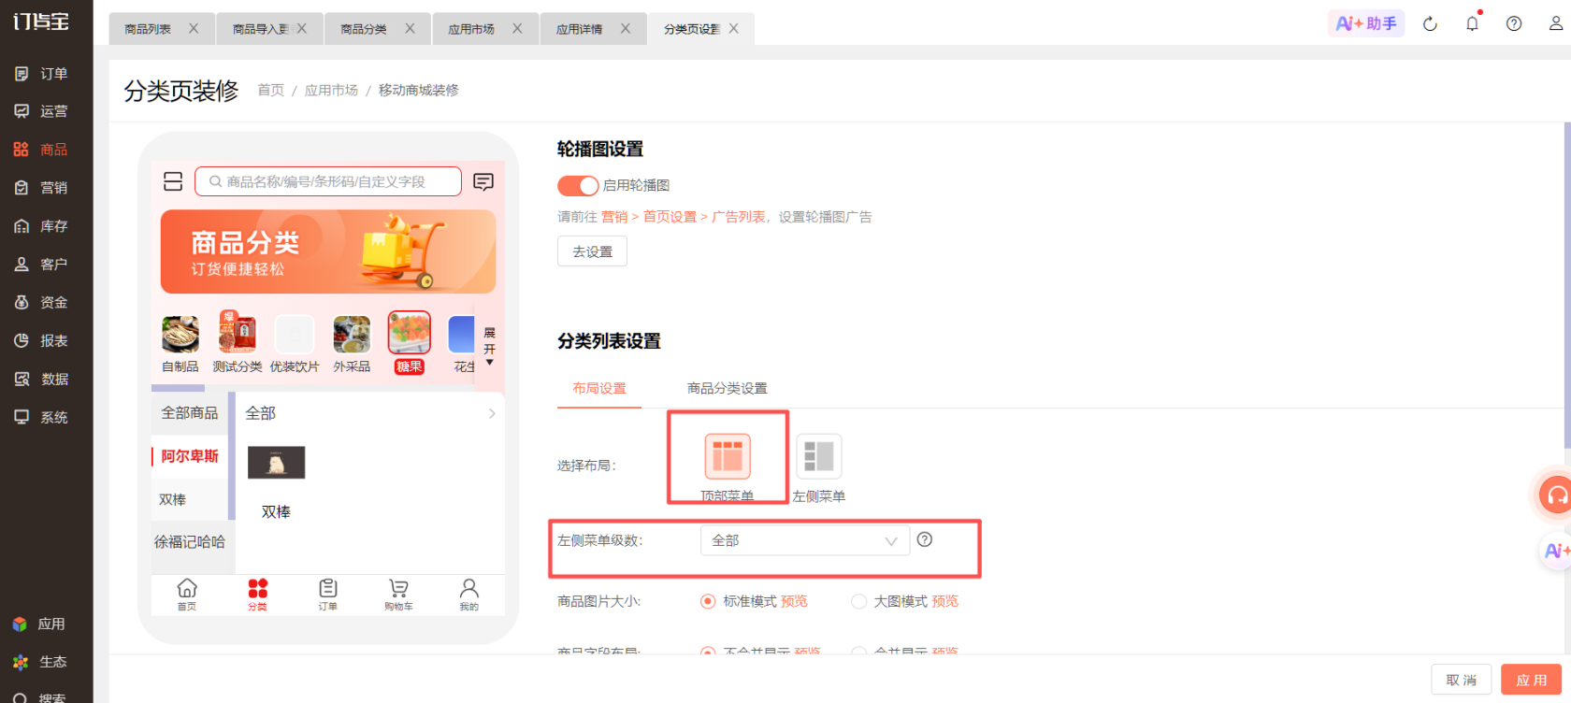Open the 系统 system sidebar icon
The height and width of the screenshot is (703, 1571).
(22, 417)
